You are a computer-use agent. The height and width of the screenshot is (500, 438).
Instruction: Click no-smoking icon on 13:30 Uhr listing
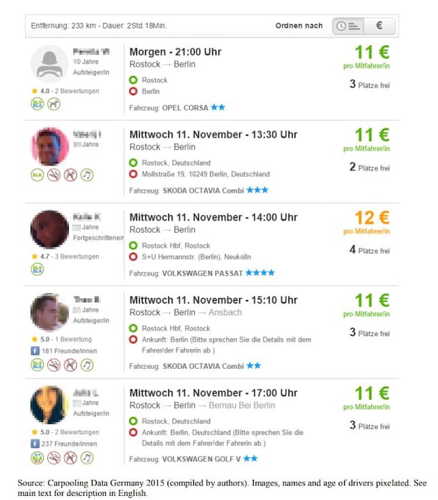tap(54, 175)
